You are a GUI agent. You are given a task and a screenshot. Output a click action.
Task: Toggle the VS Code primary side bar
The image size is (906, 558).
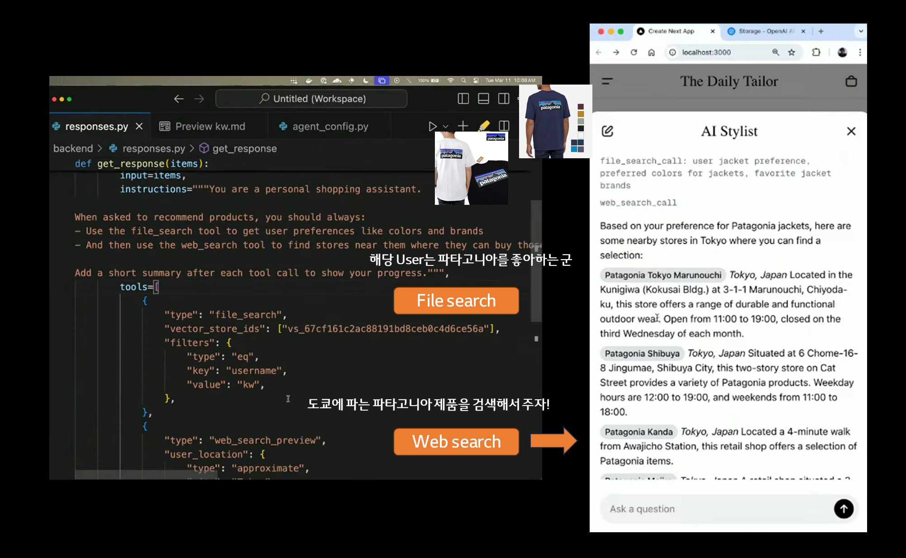point(463,99)
